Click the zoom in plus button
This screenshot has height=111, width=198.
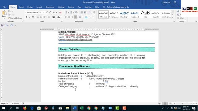(191, 104)
